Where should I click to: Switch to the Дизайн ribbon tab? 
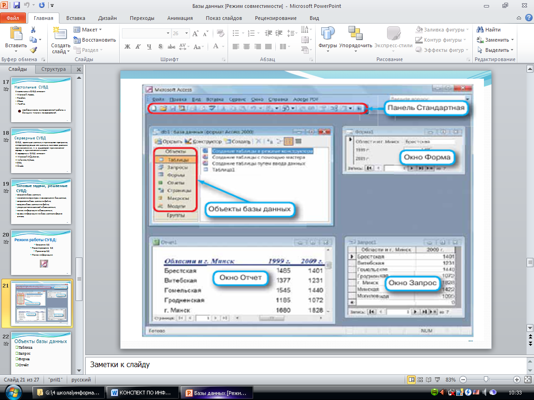pos(108,18)
